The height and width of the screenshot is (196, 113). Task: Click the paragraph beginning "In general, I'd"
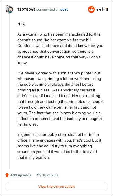coord(59,146)
